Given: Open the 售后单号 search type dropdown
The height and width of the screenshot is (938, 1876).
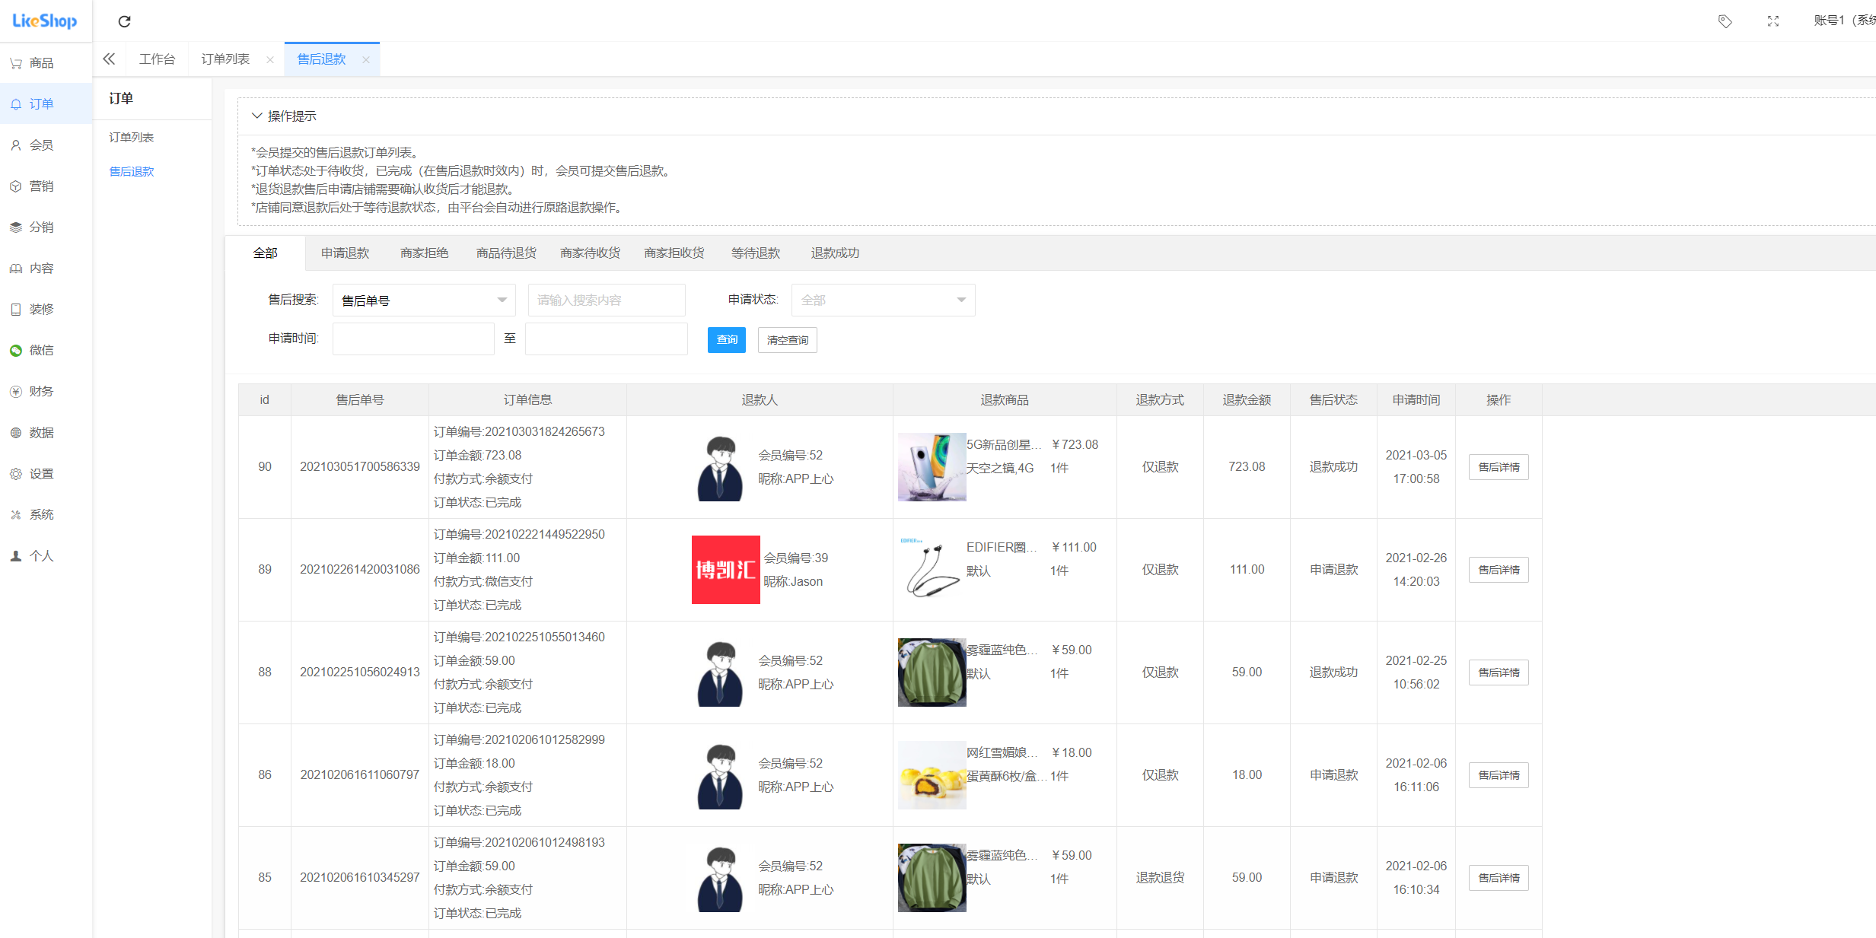Looking at the screenshot, I should 424,300.
